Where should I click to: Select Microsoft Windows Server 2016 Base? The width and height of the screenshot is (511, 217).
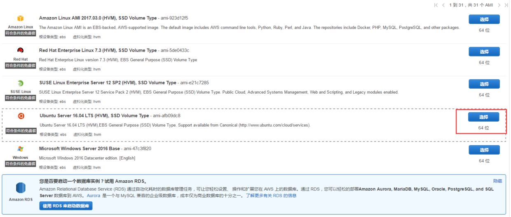[x=484, y=150]
